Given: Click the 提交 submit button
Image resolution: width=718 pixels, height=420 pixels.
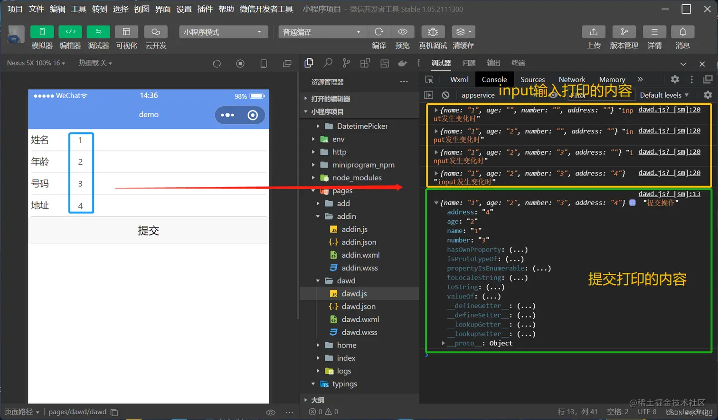Looking at the screenshot, I should click(x=149, y=231).
